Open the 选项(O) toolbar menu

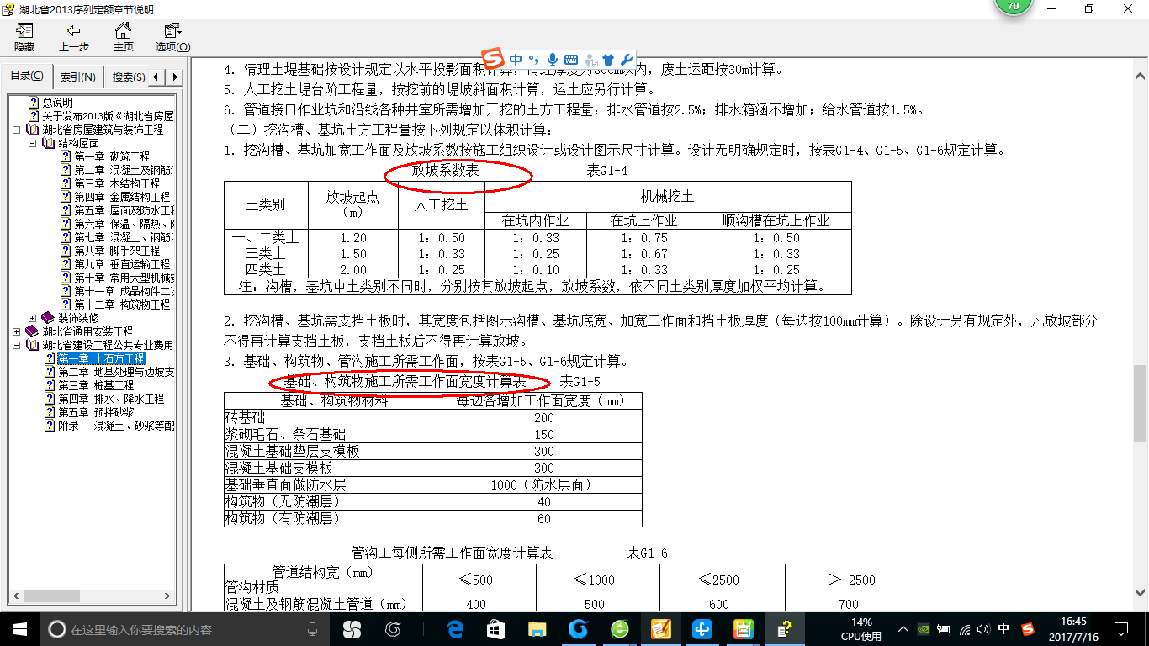pyautogui.click(x=172, y=38)
